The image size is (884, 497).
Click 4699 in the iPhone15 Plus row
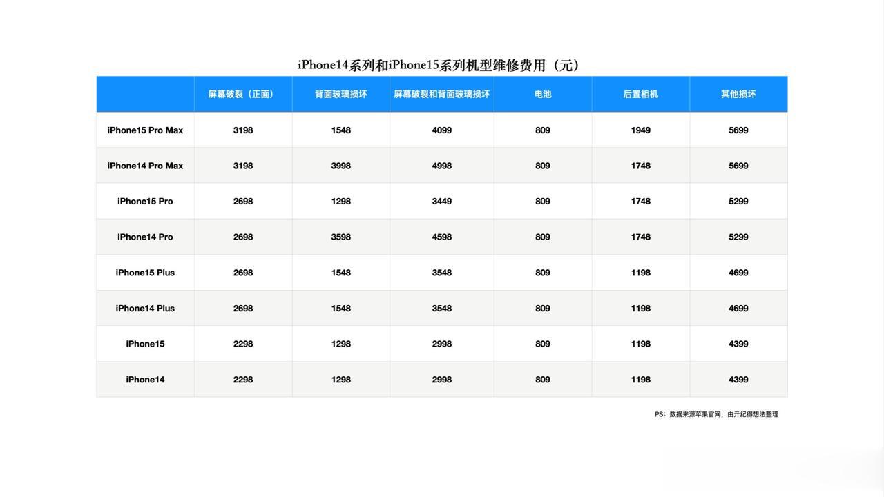[738, 273]
